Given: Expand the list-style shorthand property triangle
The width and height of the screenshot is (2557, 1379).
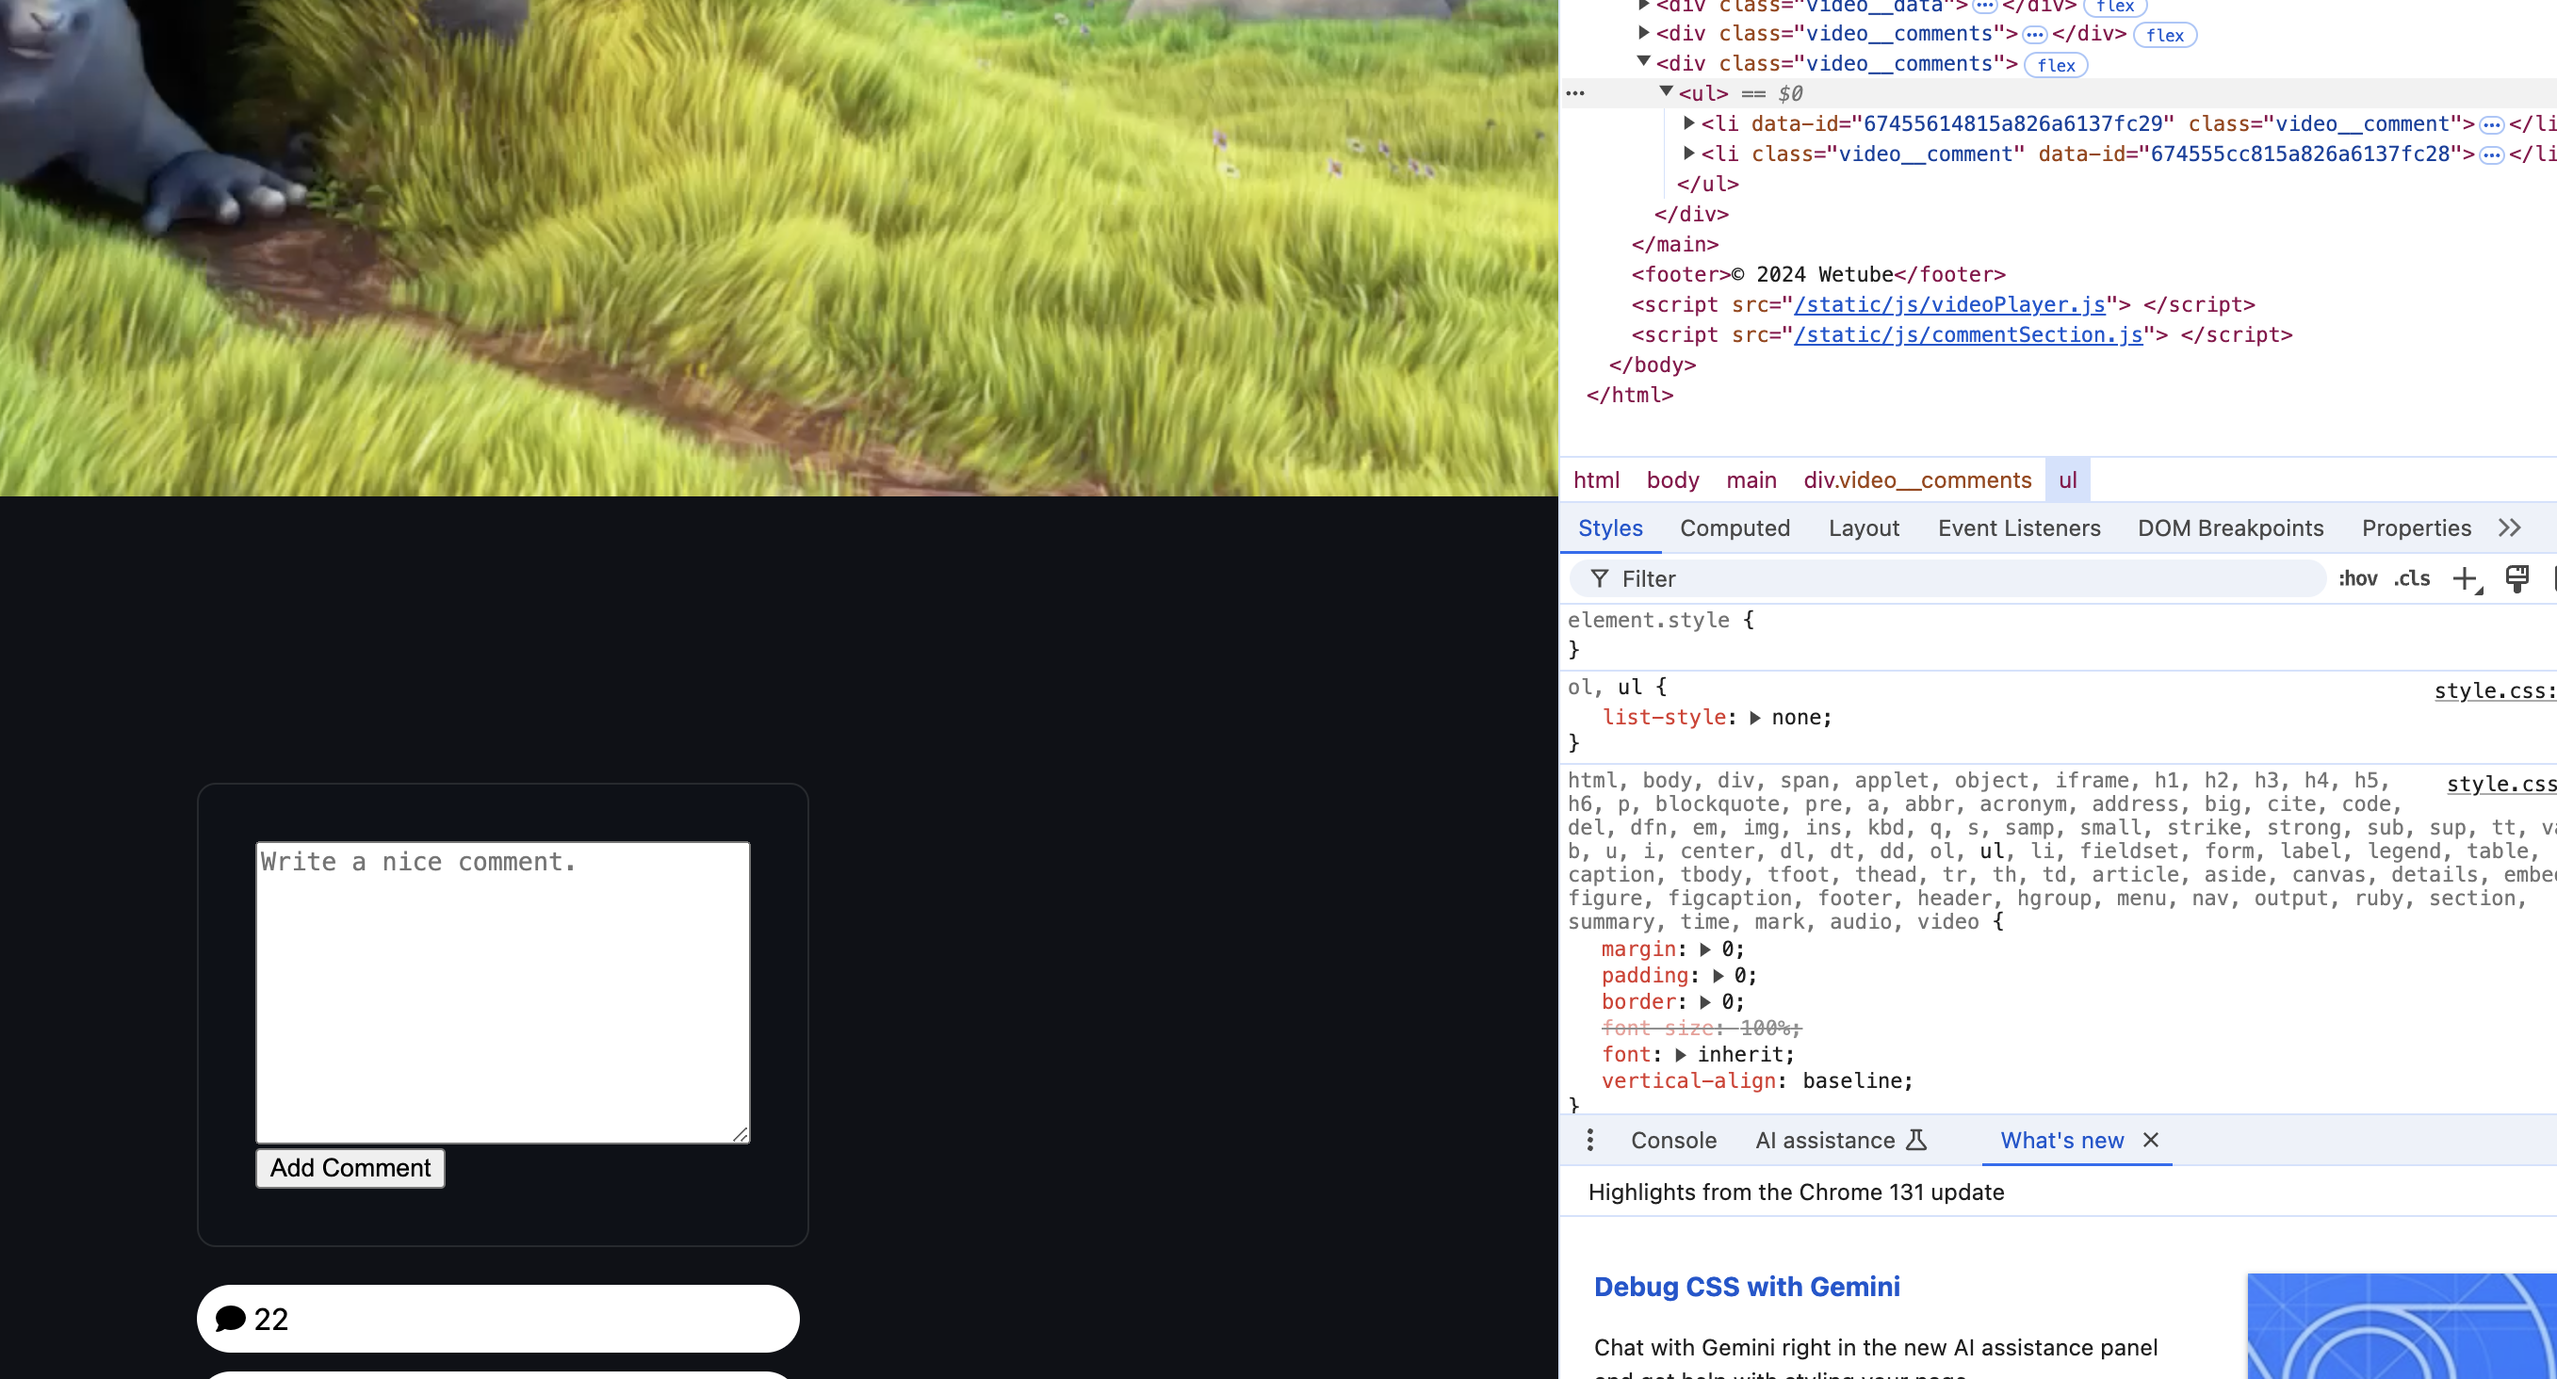Looking at the screenshot, I should pyautogui.click(x=1754, y=717).
